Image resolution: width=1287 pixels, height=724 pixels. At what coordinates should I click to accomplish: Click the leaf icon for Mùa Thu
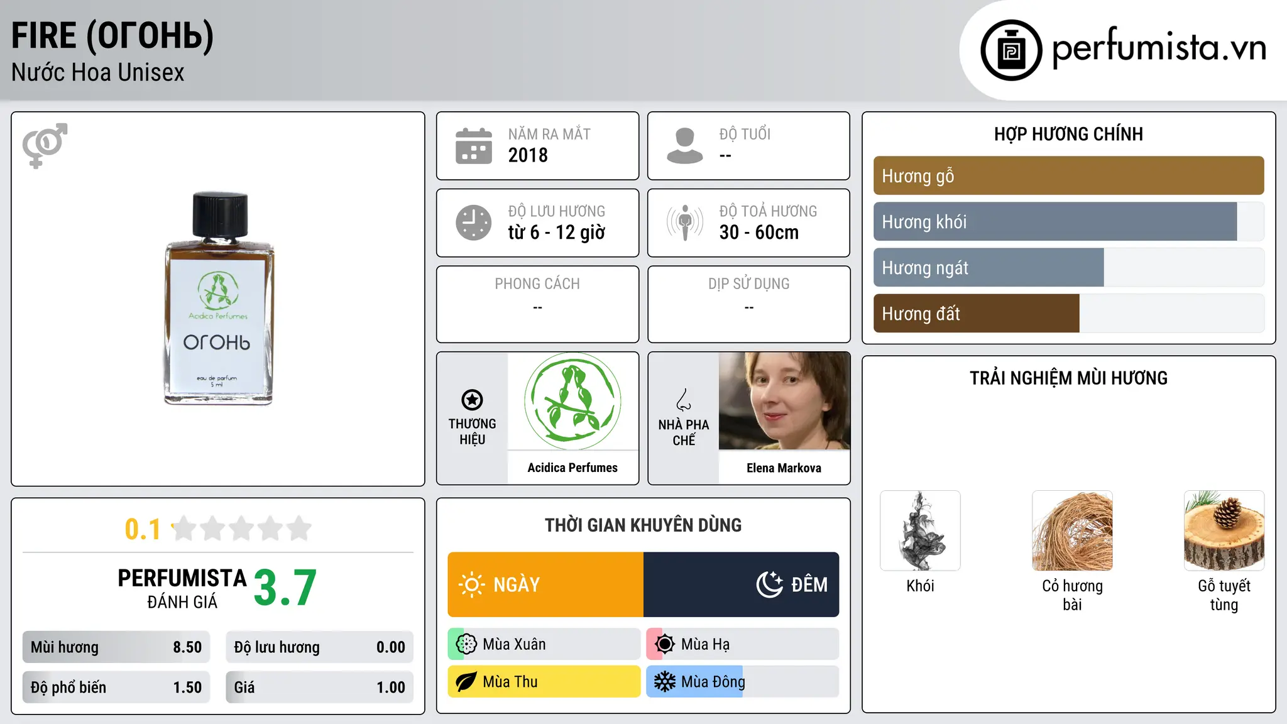point(466,682)
